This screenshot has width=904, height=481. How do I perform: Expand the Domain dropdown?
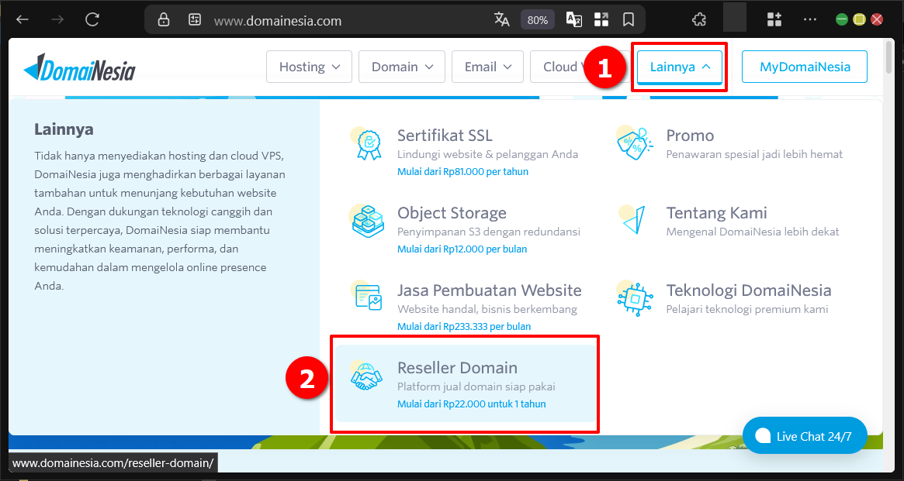[x=401, y=67]
